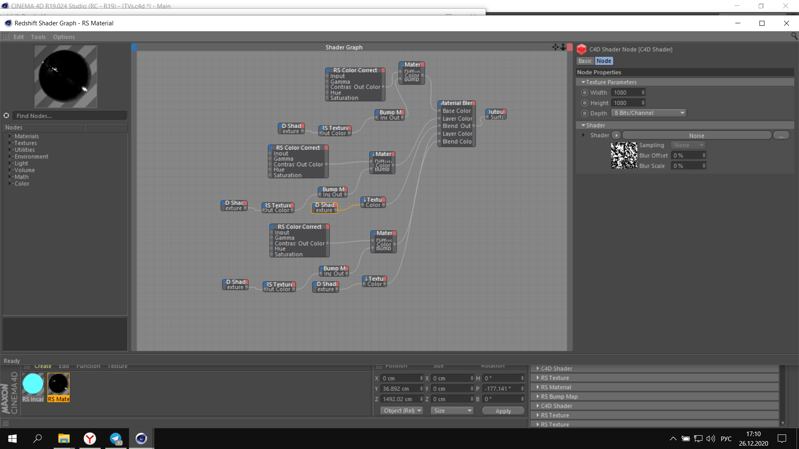Click the Blur Scale value field

(686, 165)
